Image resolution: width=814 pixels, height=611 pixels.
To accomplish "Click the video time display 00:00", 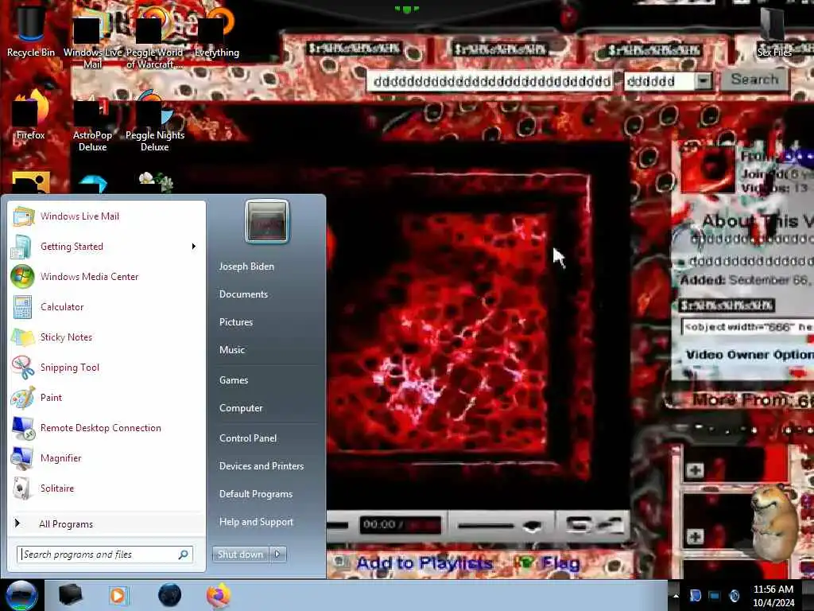I will [x=400, y=525].
